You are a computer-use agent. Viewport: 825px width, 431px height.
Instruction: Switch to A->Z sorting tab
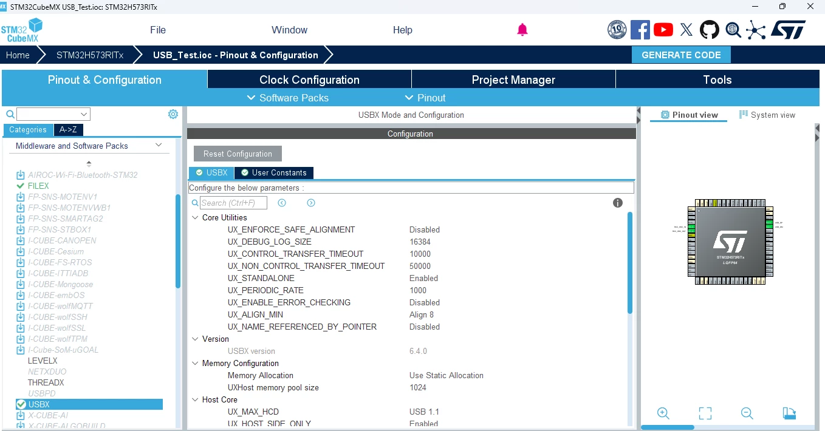pos(68,130)
